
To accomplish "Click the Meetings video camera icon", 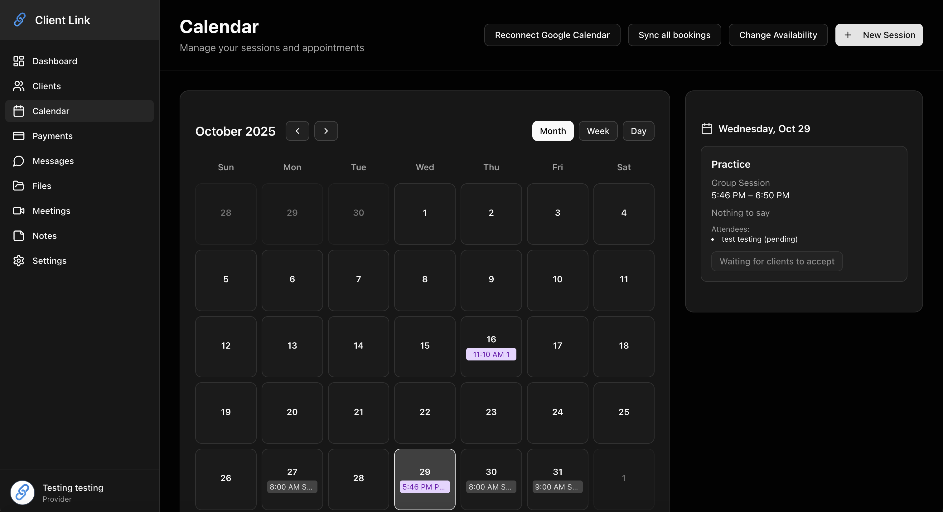I will [x=19, y=211].
